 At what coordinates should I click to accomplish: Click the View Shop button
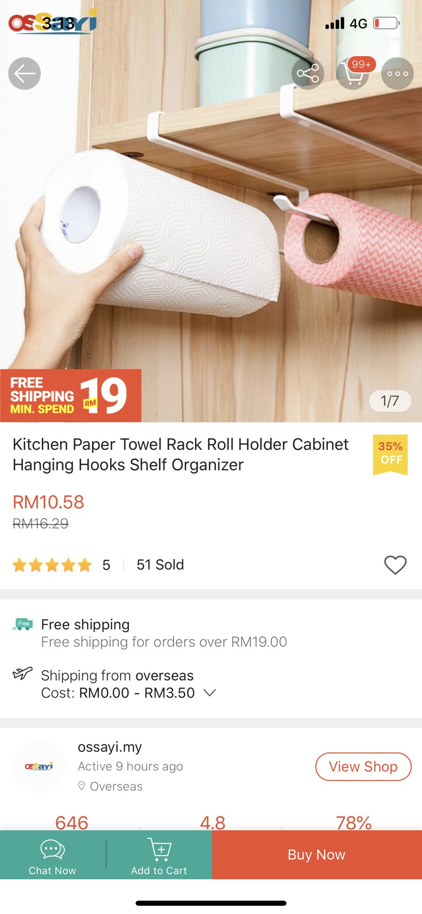click(x=363, y=767)
